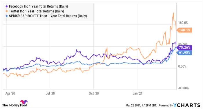Click the Jul '20 x-axis label

pos(50,93)
